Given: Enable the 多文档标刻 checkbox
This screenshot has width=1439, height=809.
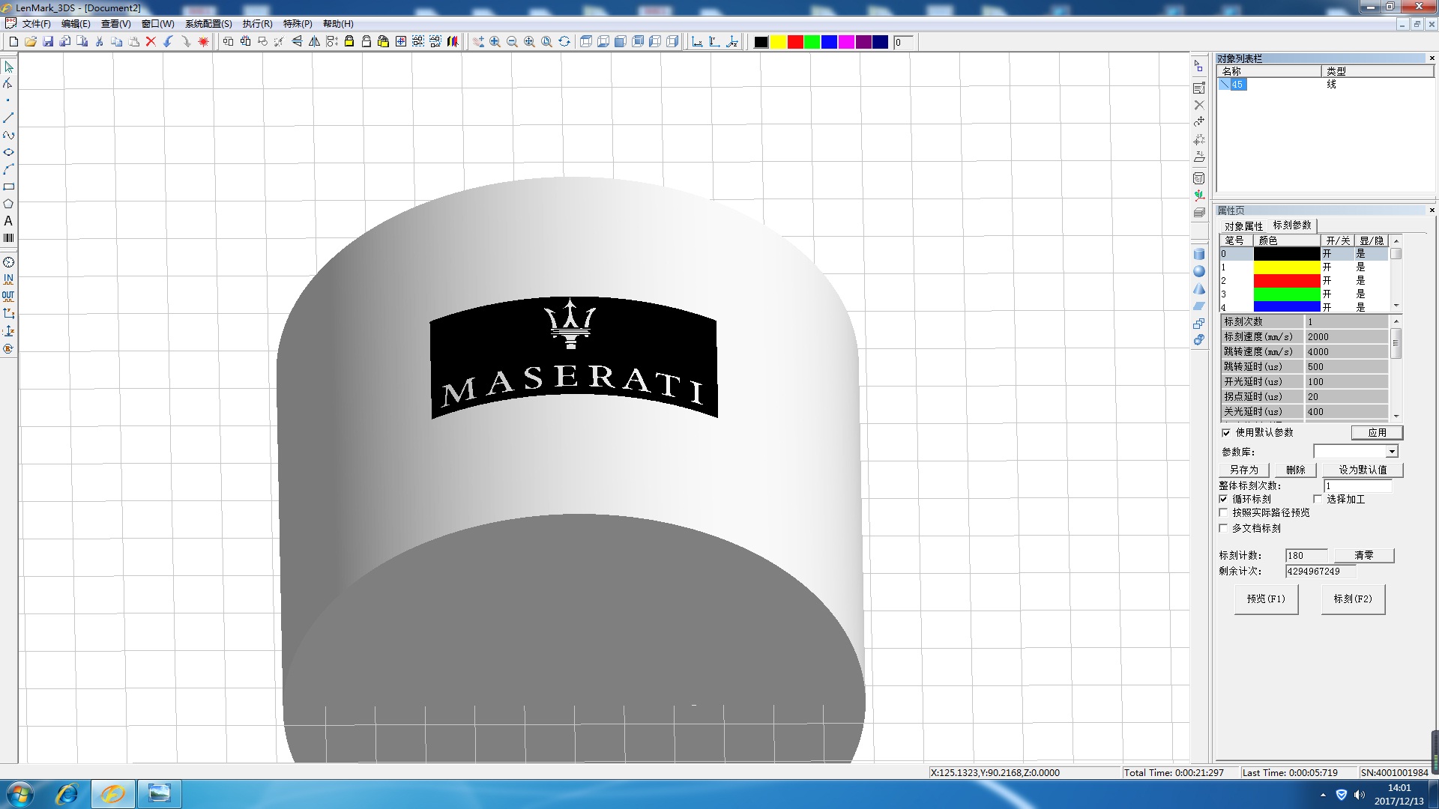Looking at the screenshot, I should pyautogui.click(x=1224, y=528).
